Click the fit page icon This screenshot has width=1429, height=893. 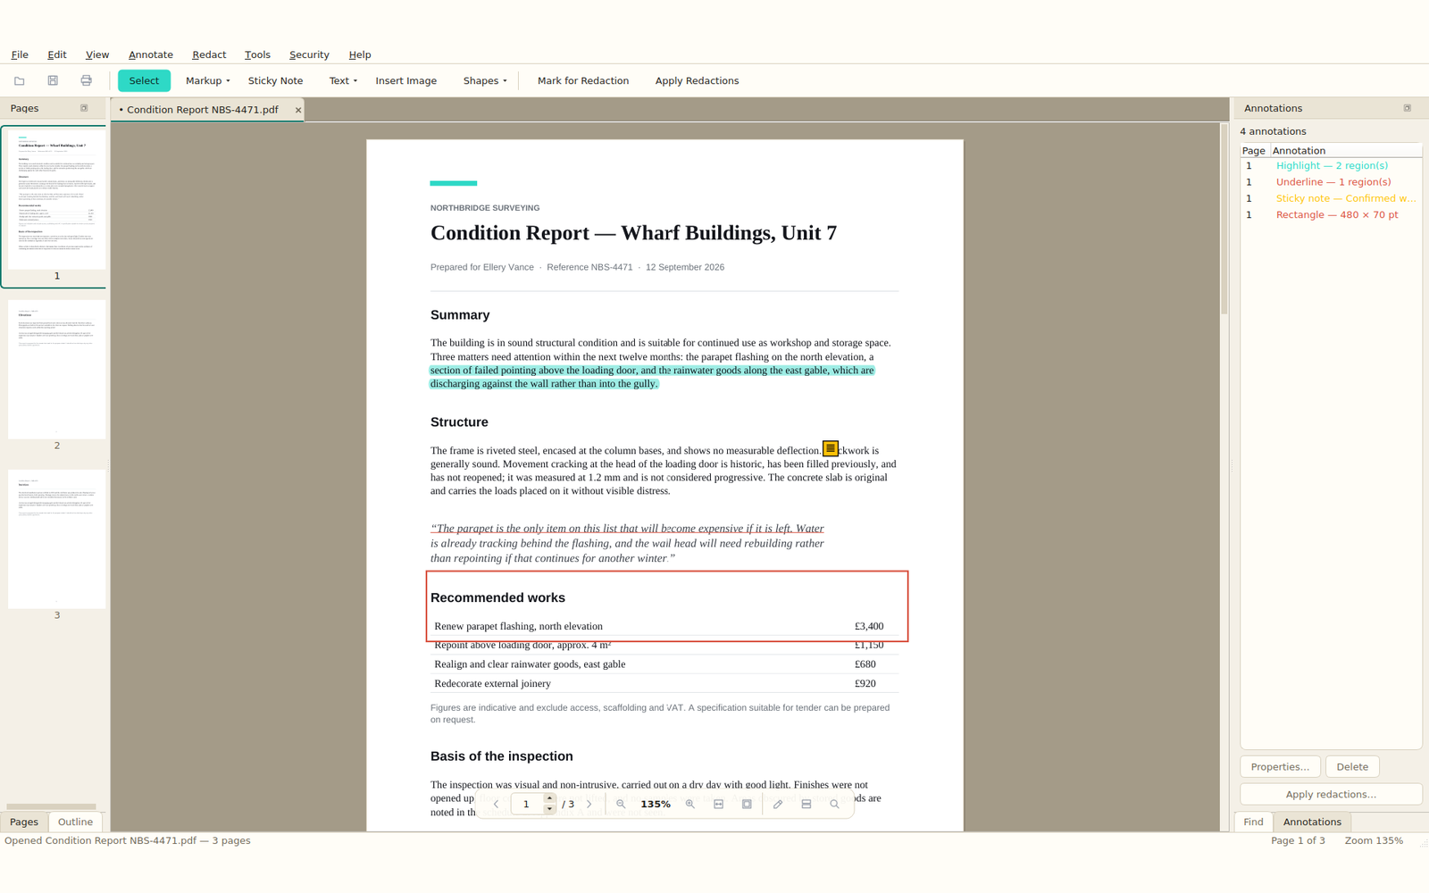748,804
